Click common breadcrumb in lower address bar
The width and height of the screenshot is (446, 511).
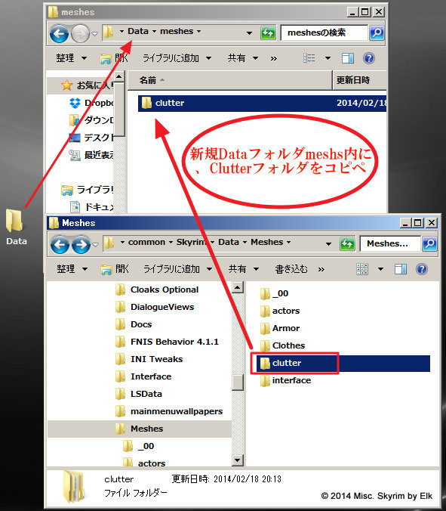(x=146, y=242)
